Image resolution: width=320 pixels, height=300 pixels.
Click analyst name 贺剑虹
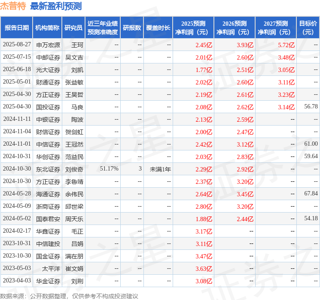74,132
